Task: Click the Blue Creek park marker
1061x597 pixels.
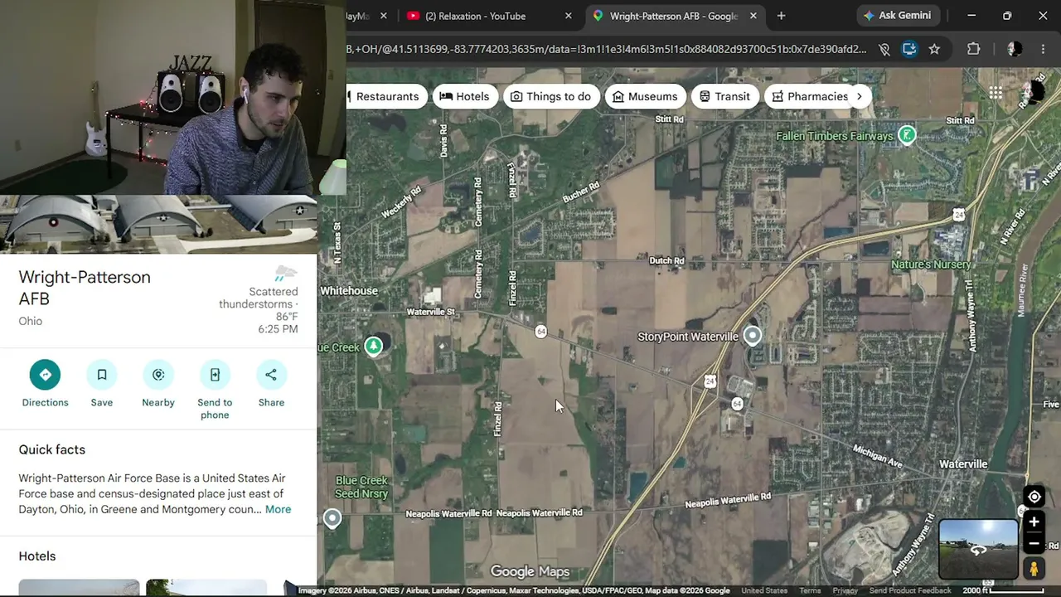Action: (374, 346)
